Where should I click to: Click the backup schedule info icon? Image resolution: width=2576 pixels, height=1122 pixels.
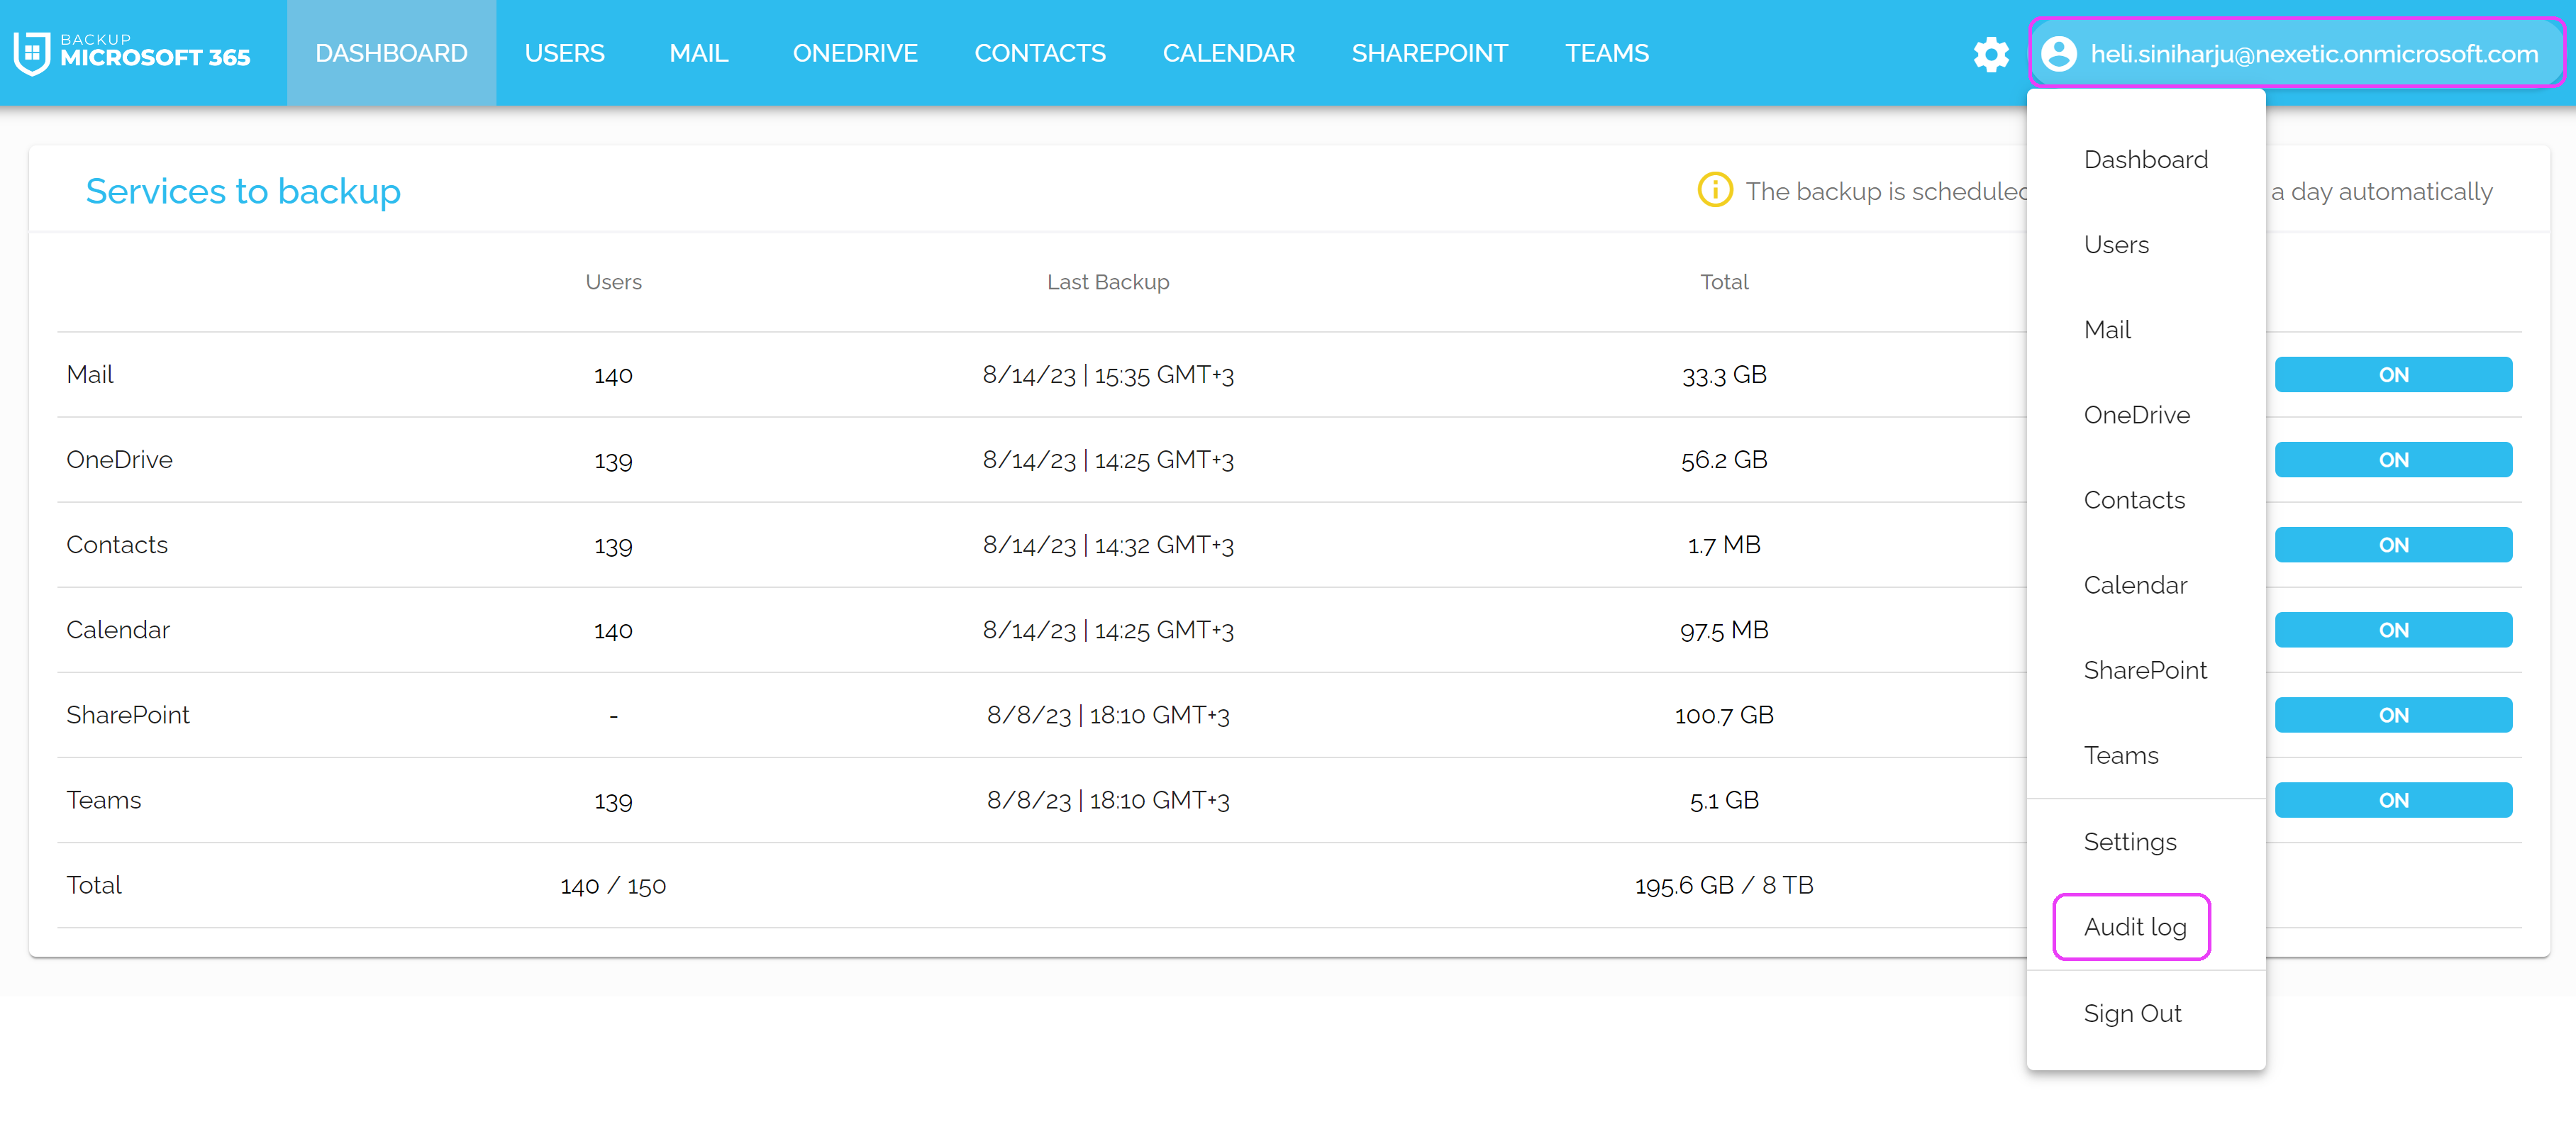click(x=1714, y=190)
